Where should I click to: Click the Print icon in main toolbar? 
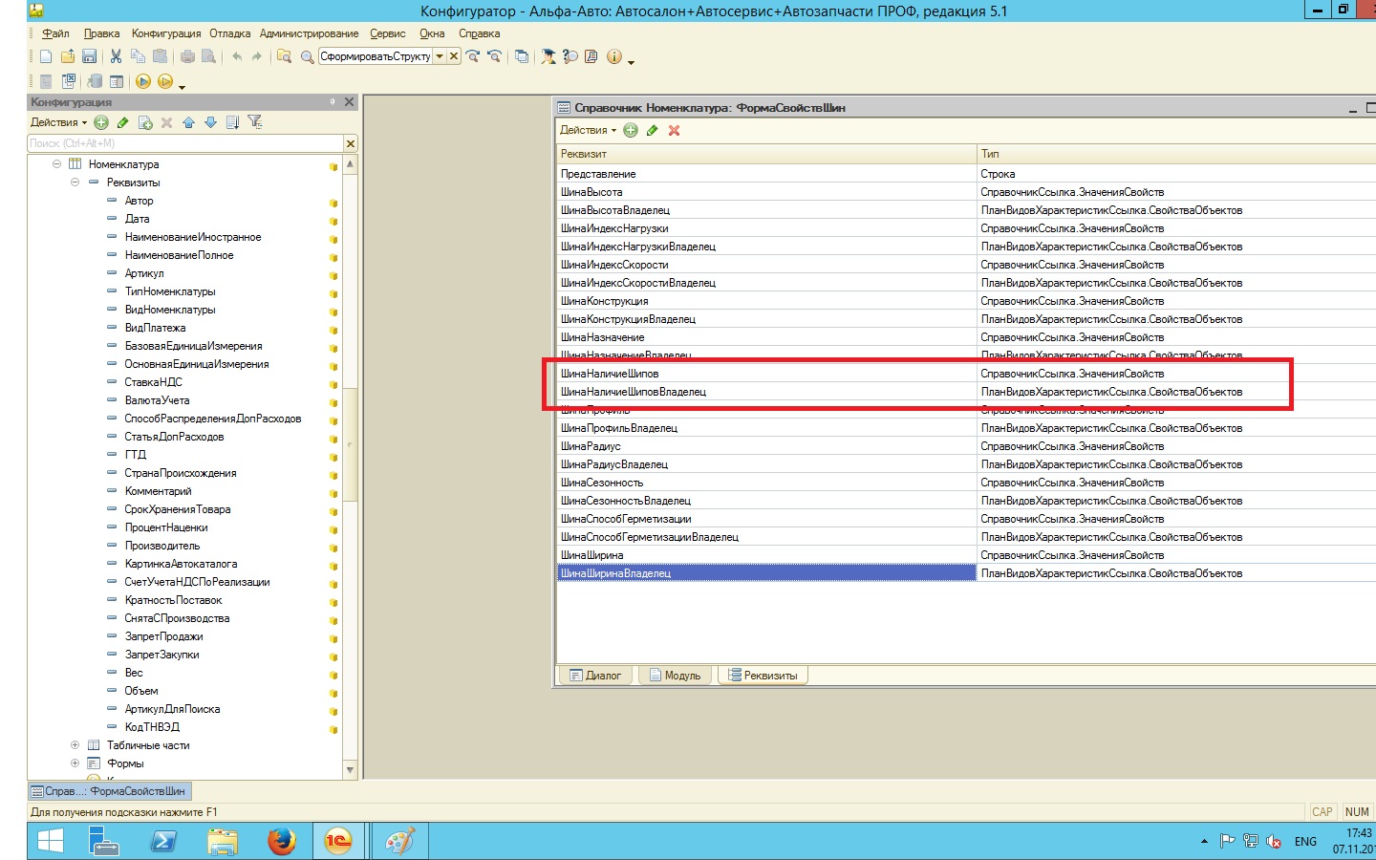[187, 56]
